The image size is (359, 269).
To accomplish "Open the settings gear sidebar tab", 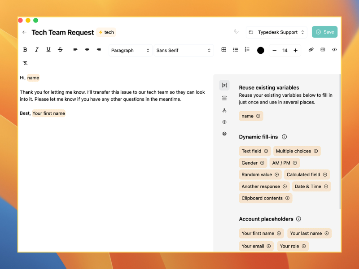I will (224, 122).
